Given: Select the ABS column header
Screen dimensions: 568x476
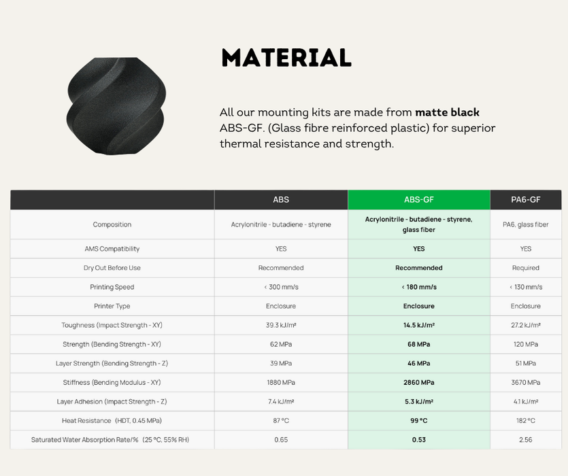Looking at the screenshot, I should pos(281,200).
